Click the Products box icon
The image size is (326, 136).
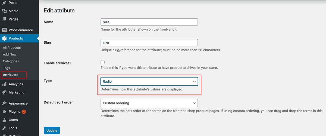coord(4,38)
